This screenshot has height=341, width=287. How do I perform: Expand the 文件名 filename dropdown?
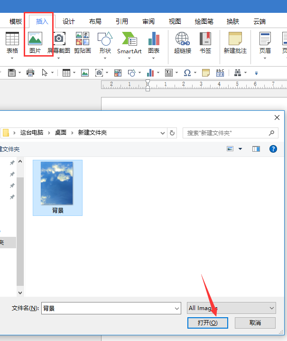point(177,308)
